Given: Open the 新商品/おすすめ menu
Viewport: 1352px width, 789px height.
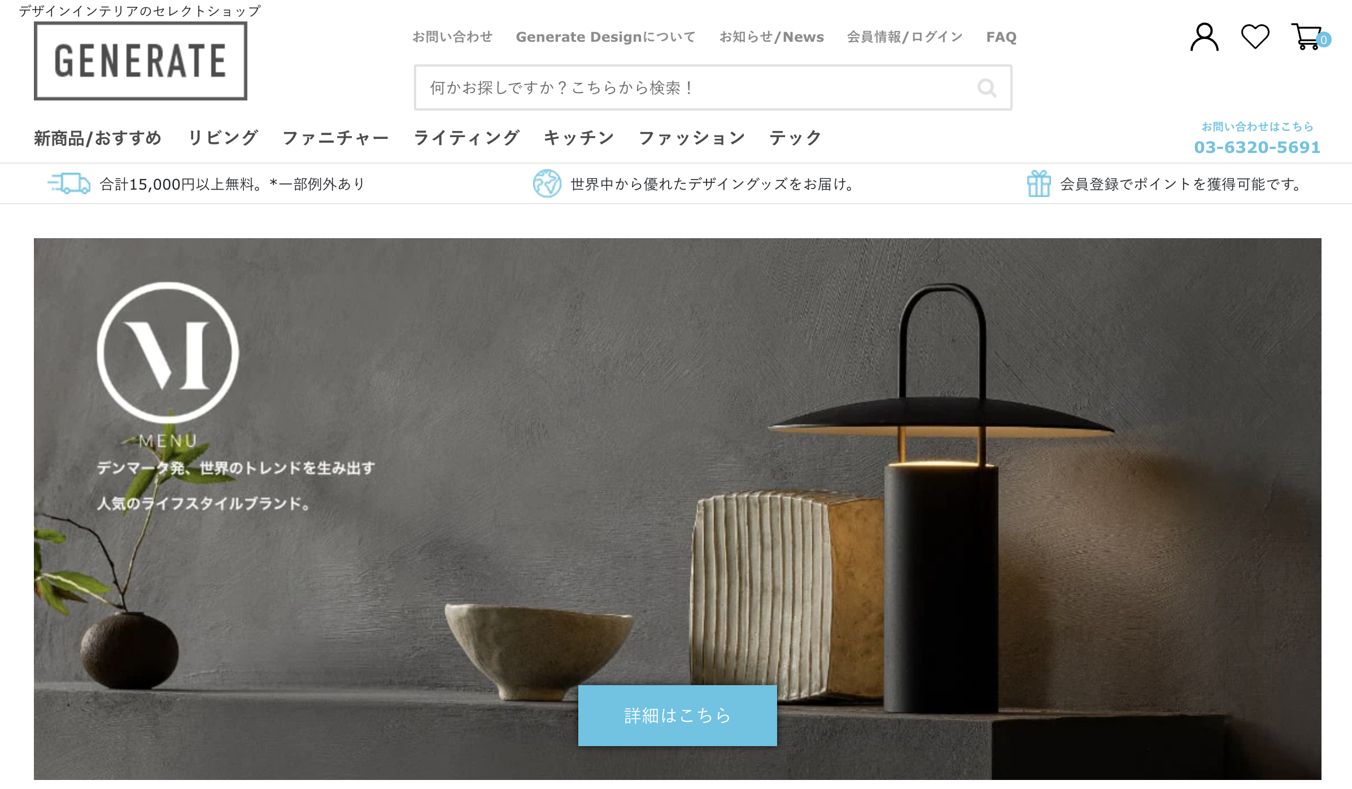Looking at the screenshot, I should tap(98, 138).
